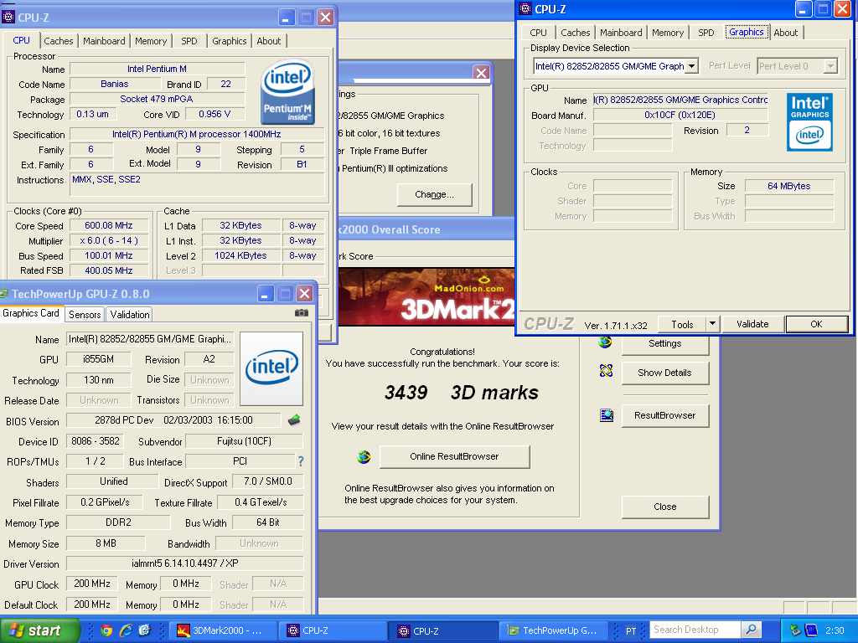Click the first system tray icon
This screenshot has height=643, width=858.
tap(796, 630)
